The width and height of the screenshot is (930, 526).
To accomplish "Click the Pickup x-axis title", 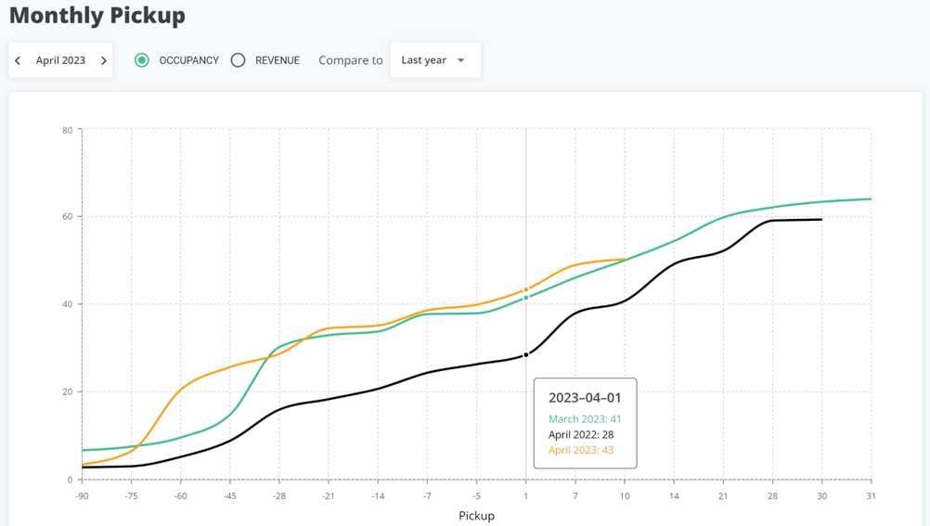I will coord(476,516).
